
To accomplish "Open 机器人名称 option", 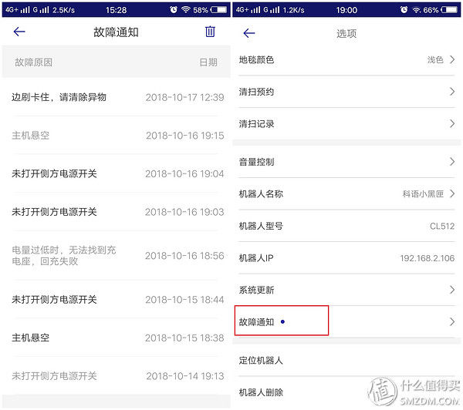I will click(346, 193).
